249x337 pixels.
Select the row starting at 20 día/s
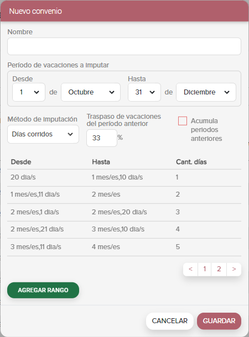(x=124, y=178)
